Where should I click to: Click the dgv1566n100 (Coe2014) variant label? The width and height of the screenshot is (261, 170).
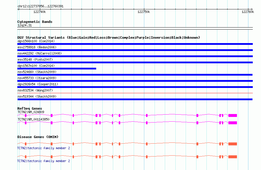pyautogui.click(x=36, y=41)
